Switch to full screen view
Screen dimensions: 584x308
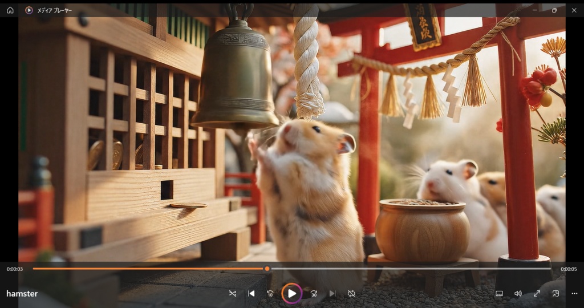(x=537, y=294)
